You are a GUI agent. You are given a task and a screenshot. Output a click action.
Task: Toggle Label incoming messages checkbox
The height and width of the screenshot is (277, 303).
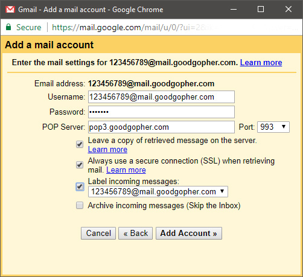tap(80, 186)
